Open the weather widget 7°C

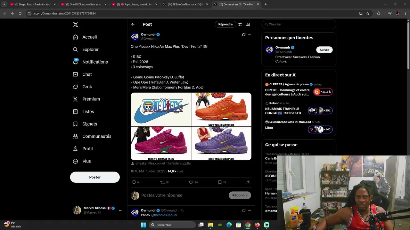[12, 225]
